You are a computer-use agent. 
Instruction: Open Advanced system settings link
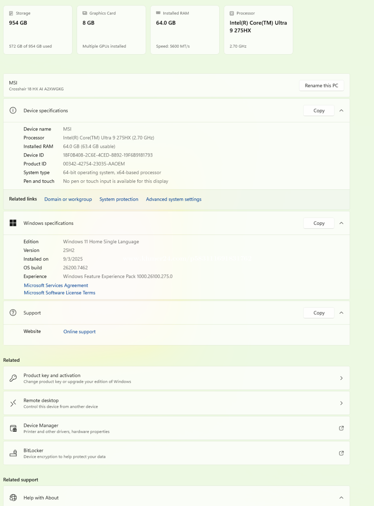tap(173, 199)
